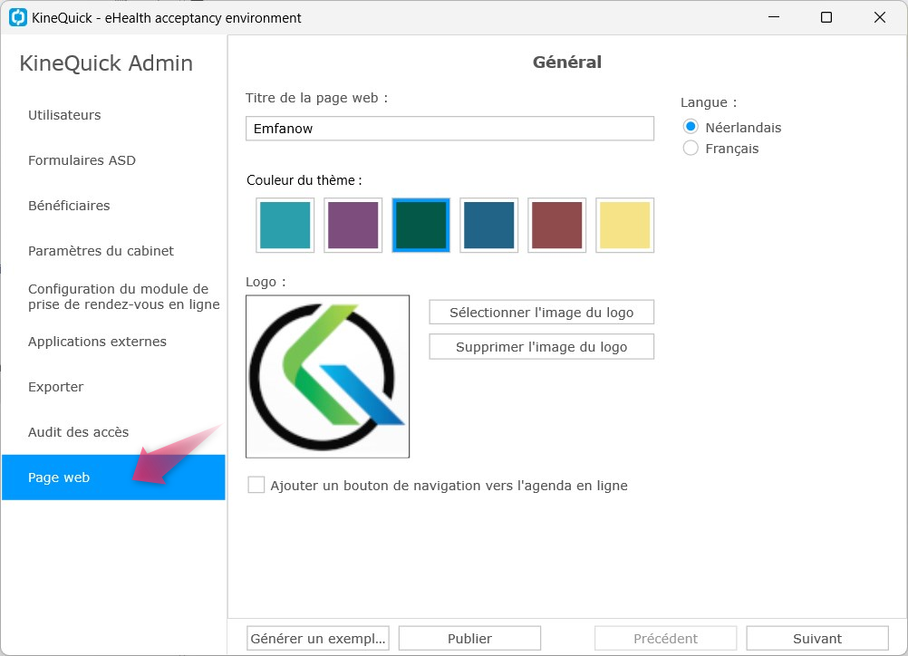Minimize the KineQuick window
Viewport: 908px width, 656px height.
click(x=774, y=17)
